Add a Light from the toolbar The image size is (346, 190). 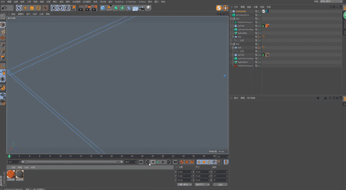point(148,8)
